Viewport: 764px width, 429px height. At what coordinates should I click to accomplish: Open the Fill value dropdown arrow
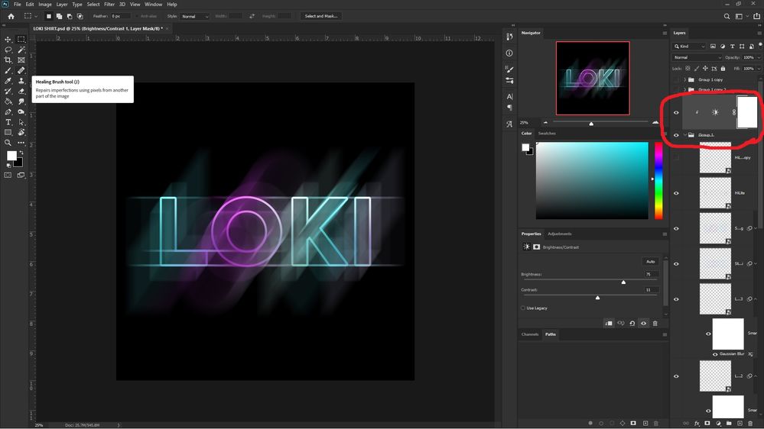click(759, 69)
